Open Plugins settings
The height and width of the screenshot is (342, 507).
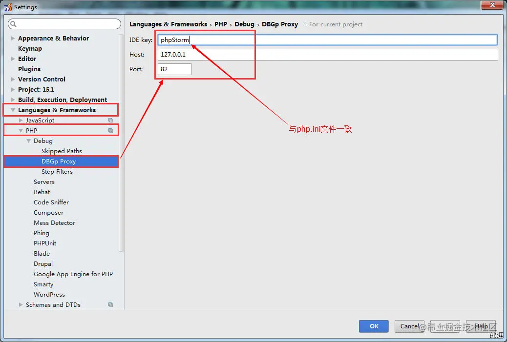pos(29,69)
